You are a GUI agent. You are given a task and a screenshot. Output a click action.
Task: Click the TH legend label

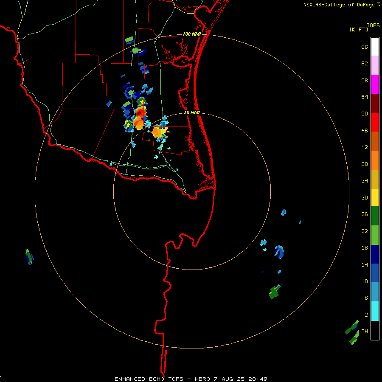point(365,331)
